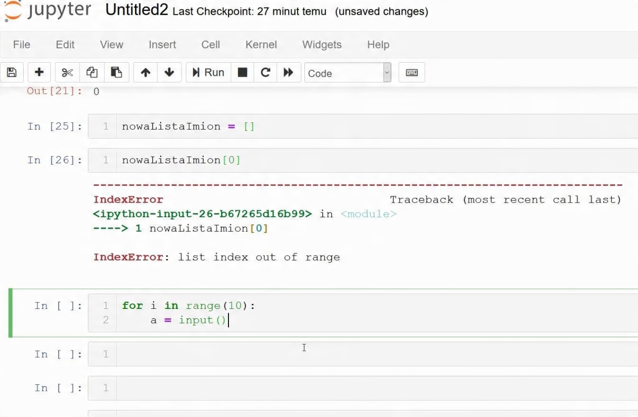Viewport: 638px width, 417px height.
Task: Open the Cell menu
Action: 210,45
